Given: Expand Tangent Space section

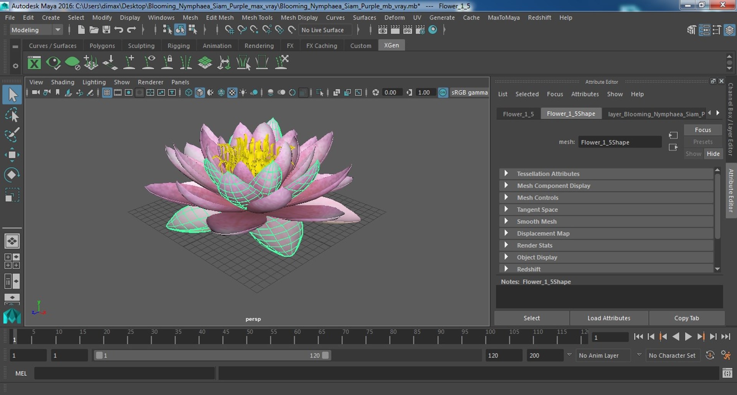Looking at the screenshot, I should tap(606, 209).
